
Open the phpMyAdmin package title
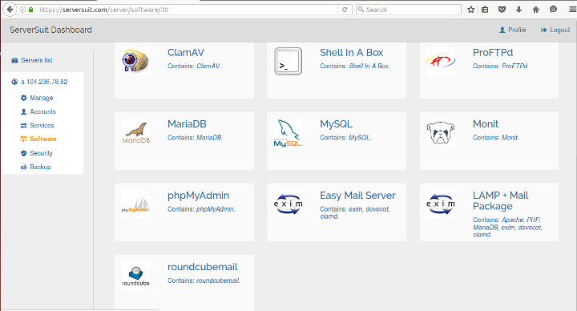click(199, 196)
